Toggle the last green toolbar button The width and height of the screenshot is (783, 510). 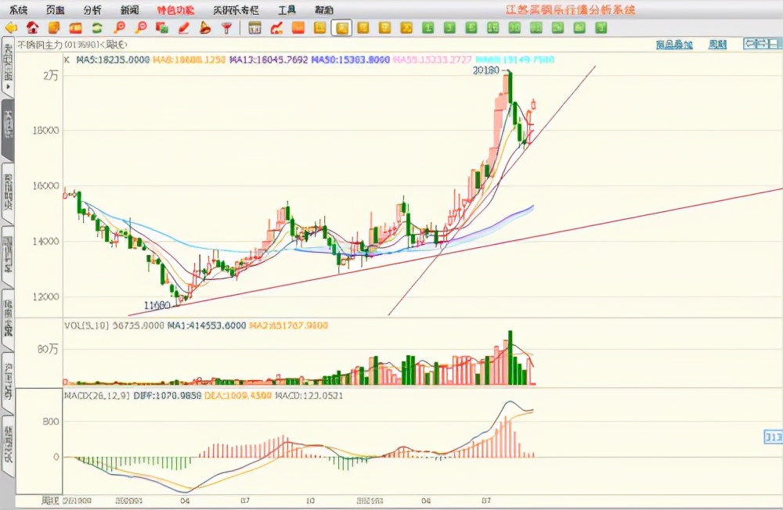point(600,28)
